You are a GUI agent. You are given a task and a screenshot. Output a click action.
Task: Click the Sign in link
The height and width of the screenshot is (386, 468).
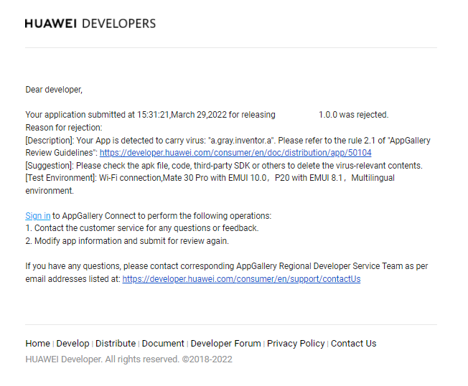coord(38,216)
